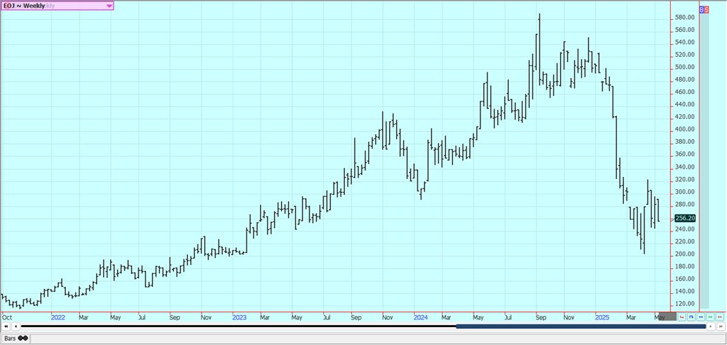Click the green horizontal compress icon
This screenshot has height=345, width=727.
(710, 317)
